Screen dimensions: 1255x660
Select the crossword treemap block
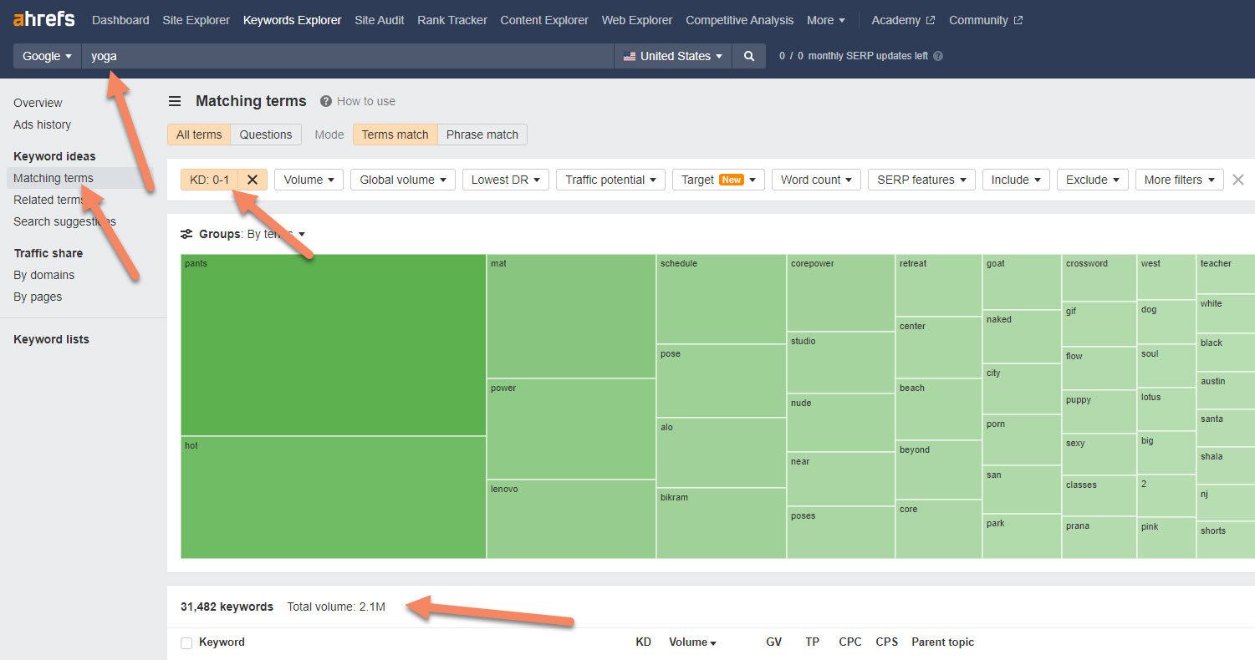point(1099,277)
